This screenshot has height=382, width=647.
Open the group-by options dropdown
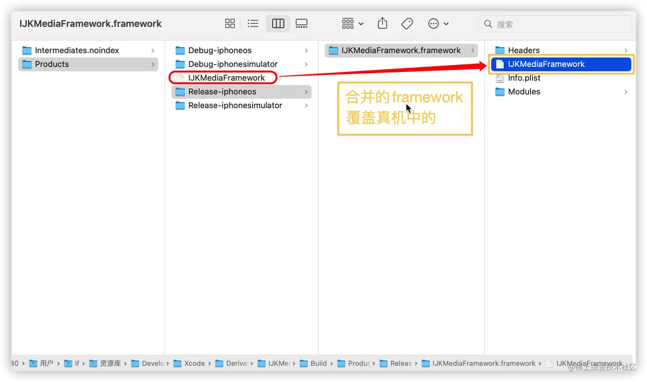[353, 24]
